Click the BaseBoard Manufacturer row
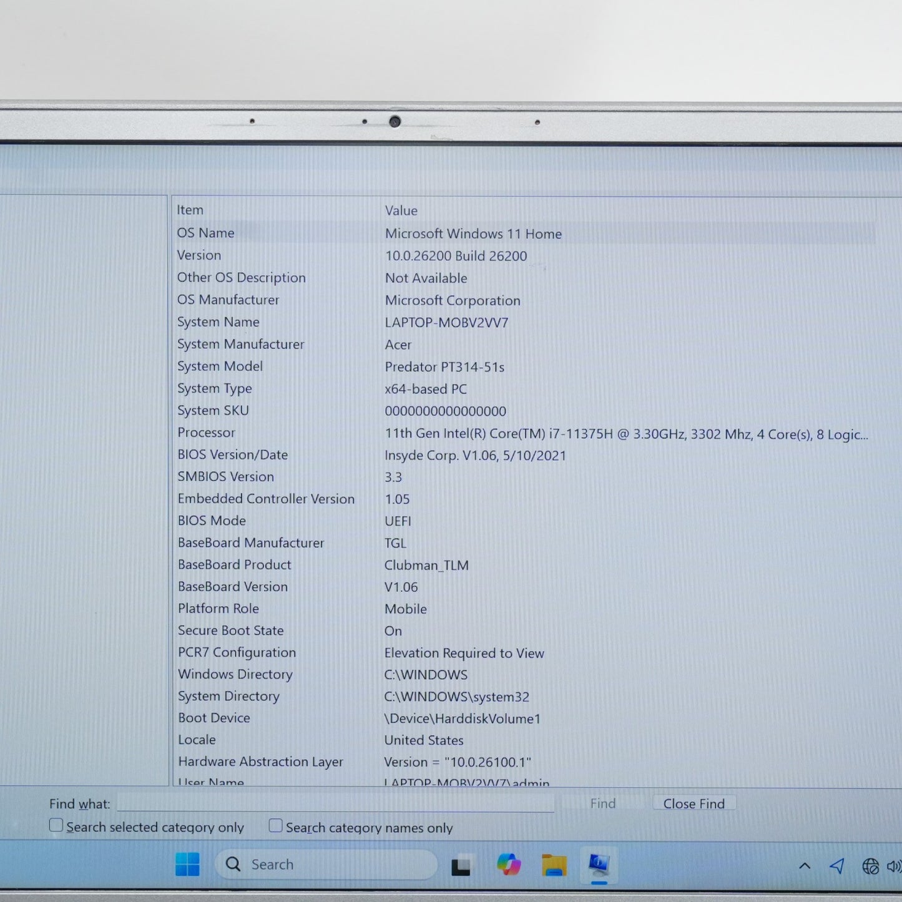The height and width of the screenshot is (902, 902). [524, 543]
